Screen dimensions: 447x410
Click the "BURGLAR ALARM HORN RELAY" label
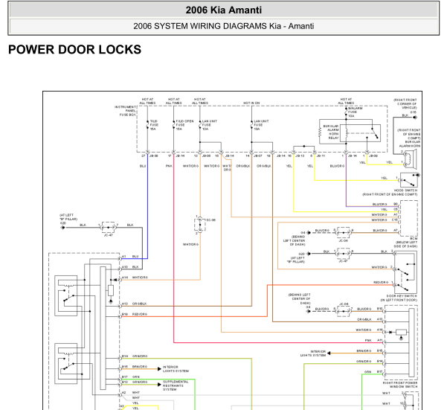click(x=331, y=132)
